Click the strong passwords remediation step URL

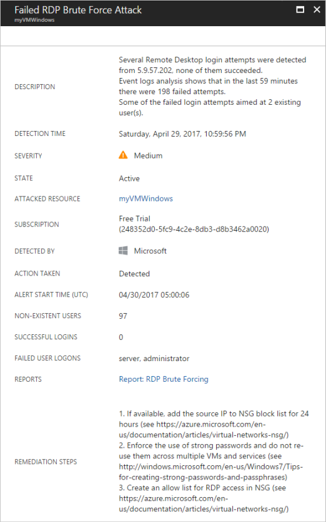point(210,471)
